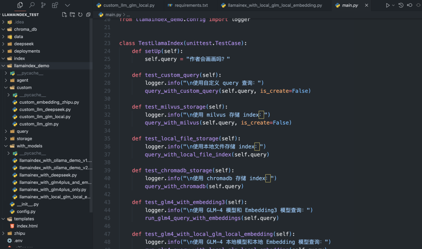422x249 pixels.
Task: Open the Extensions view
Action: point(55,5)
